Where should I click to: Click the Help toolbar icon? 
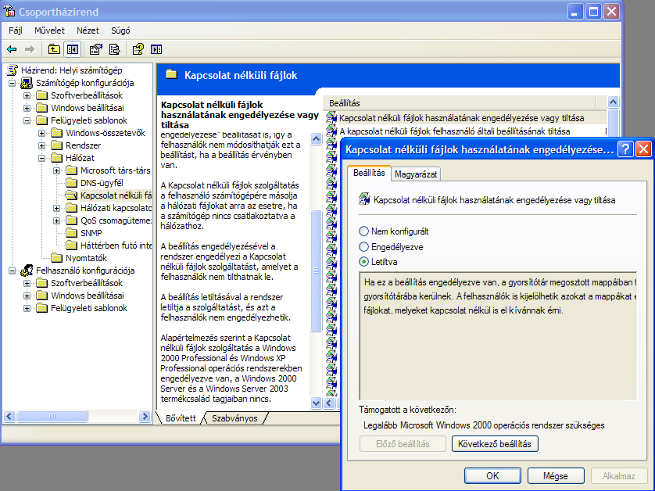tap(138, 48)
